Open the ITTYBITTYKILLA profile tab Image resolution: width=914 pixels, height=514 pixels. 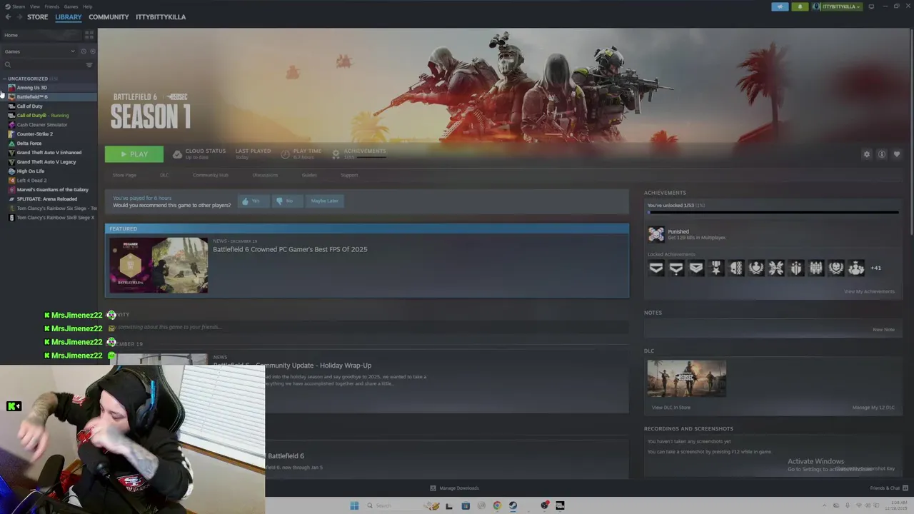(161, 17)
